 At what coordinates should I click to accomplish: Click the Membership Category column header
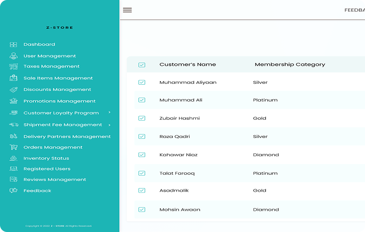pos(290,64)
